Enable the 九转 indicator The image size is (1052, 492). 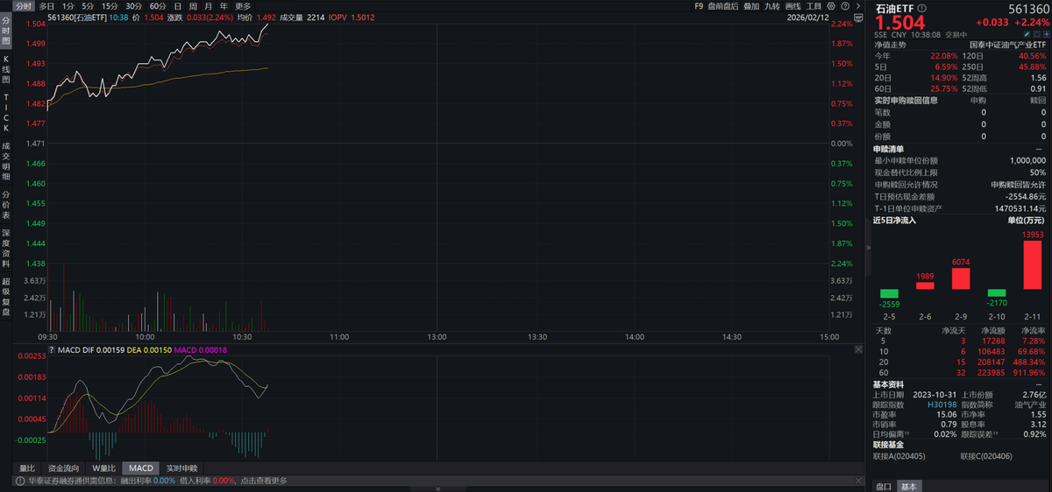771,6
